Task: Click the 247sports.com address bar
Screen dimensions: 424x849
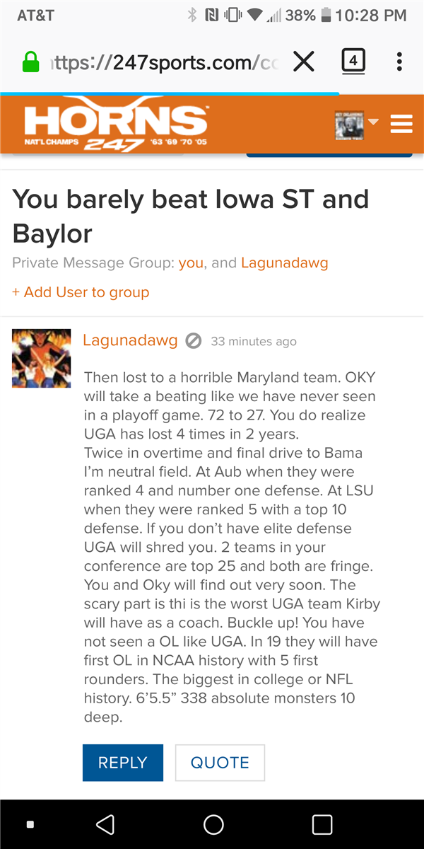Action: (x=165, y=63)
